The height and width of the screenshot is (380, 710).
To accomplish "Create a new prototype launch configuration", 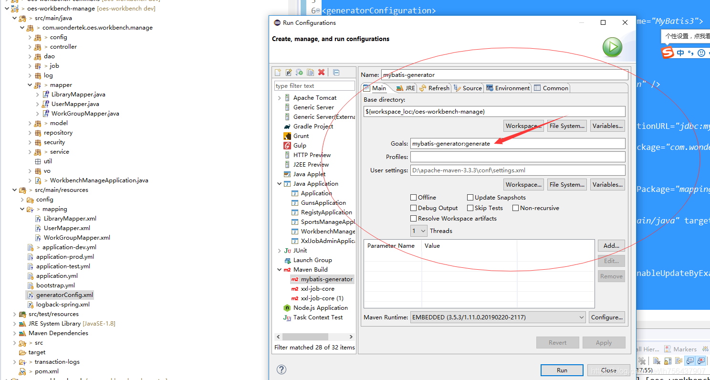I will click(x=289, y=72).
